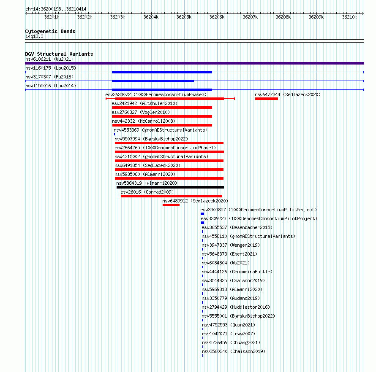
Task: Open esv3309223 1000GenomesConsortiumPilotProject label
Action: click(x=259, y=218)
